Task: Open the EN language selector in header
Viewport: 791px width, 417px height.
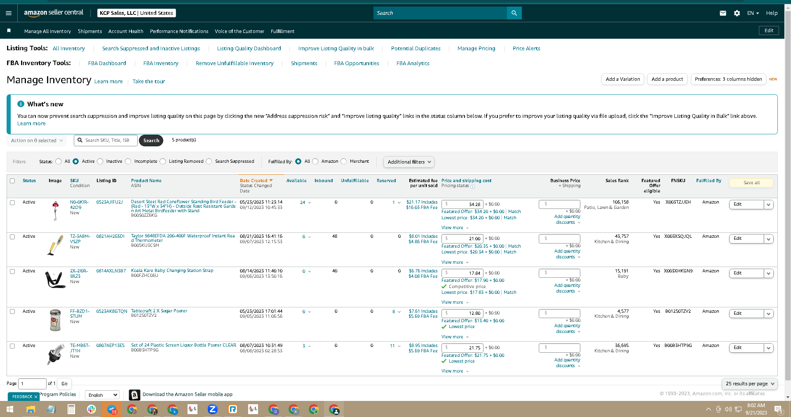Action: (753, 13)
